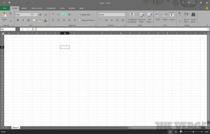This screenshot has width=210, height=134.
Task: Open the Borders dropdown arrow
Action: point(37,20)
